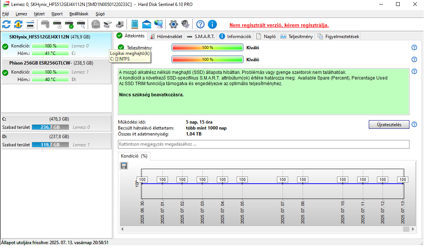
Task: Click the refresh icon with warning triangle
Action: tap(18, 25)
